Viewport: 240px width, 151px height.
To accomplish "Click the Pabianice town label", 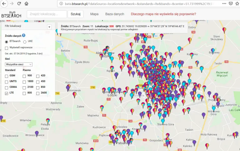I will coord(124,143).
